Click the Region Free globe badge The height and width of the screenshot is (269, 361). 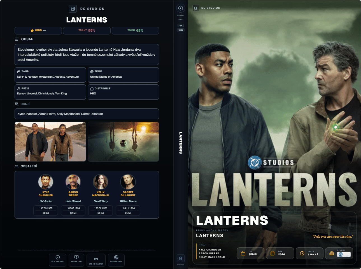116,260
